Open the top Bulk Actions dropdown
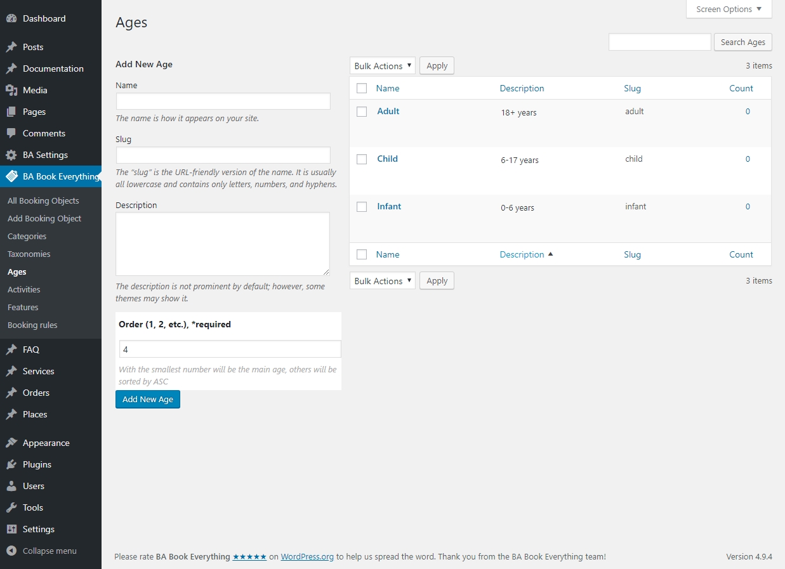The height and width of the screenshot is (569, 785). (383, 66)
